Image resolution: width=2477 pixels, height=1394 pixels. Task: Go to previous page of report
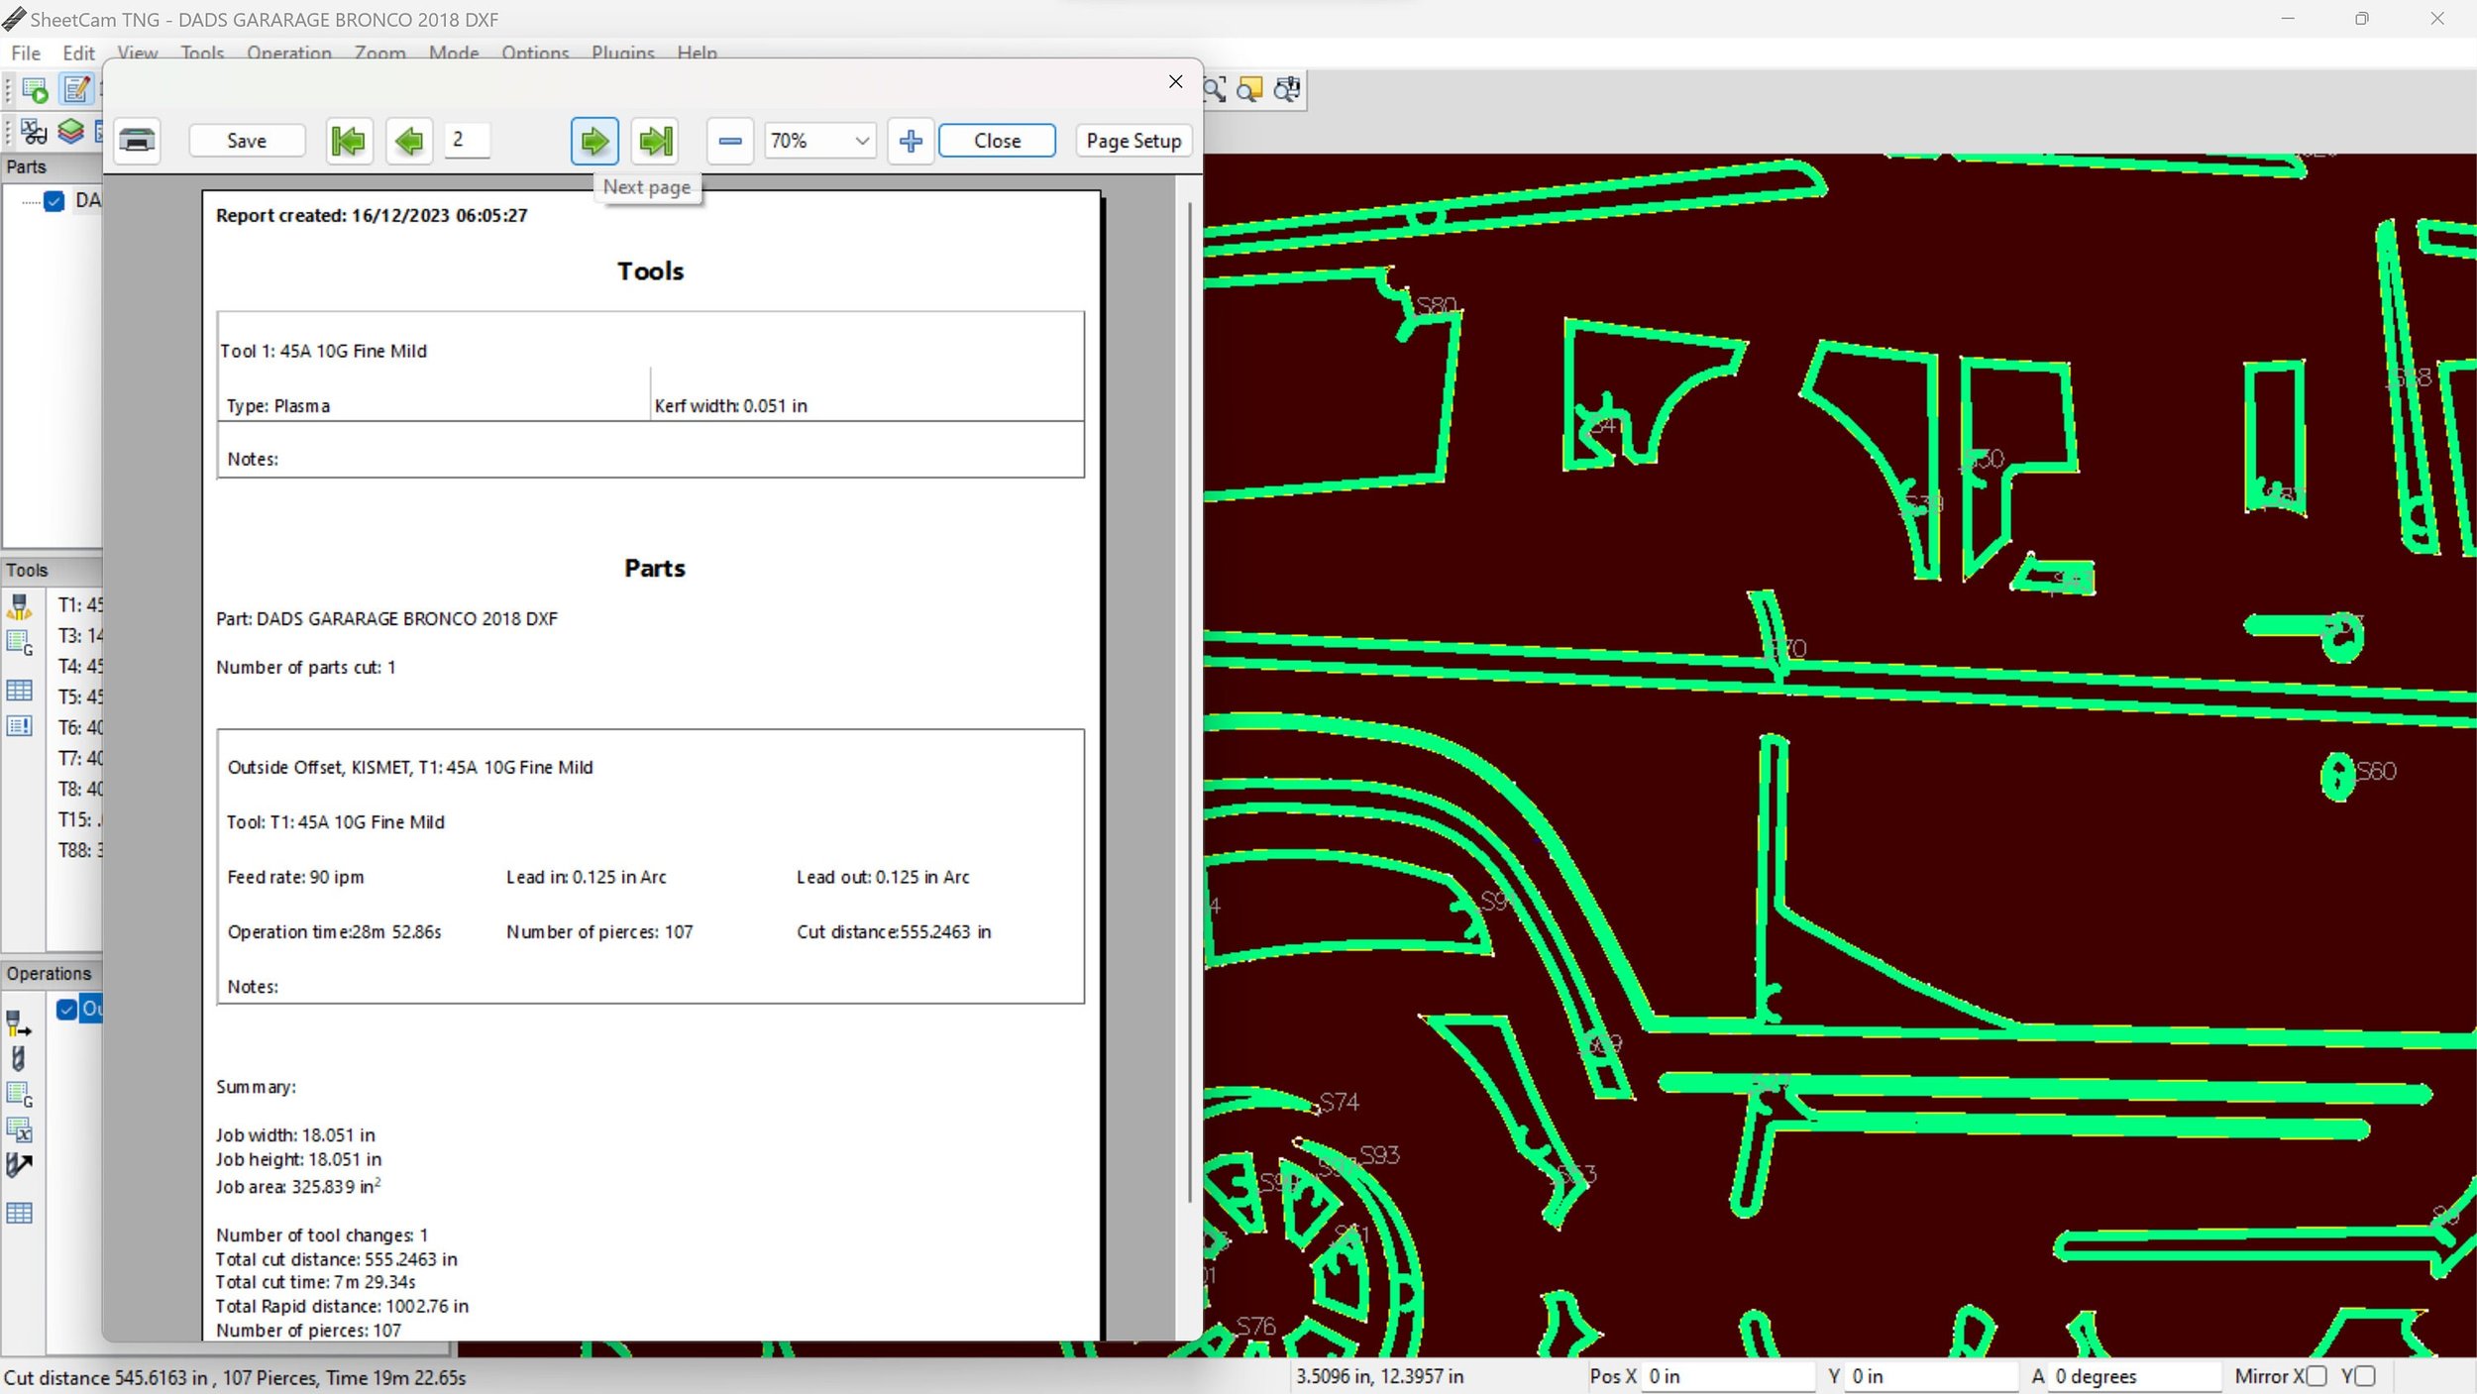(x=409, y=141)
